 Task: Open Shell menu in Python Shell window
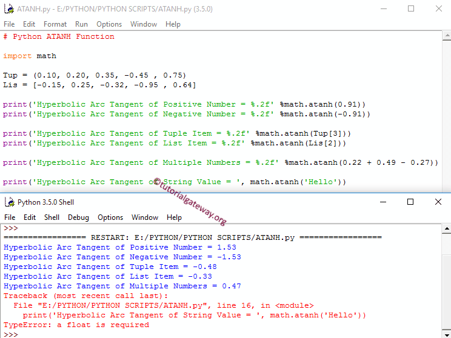52,217
